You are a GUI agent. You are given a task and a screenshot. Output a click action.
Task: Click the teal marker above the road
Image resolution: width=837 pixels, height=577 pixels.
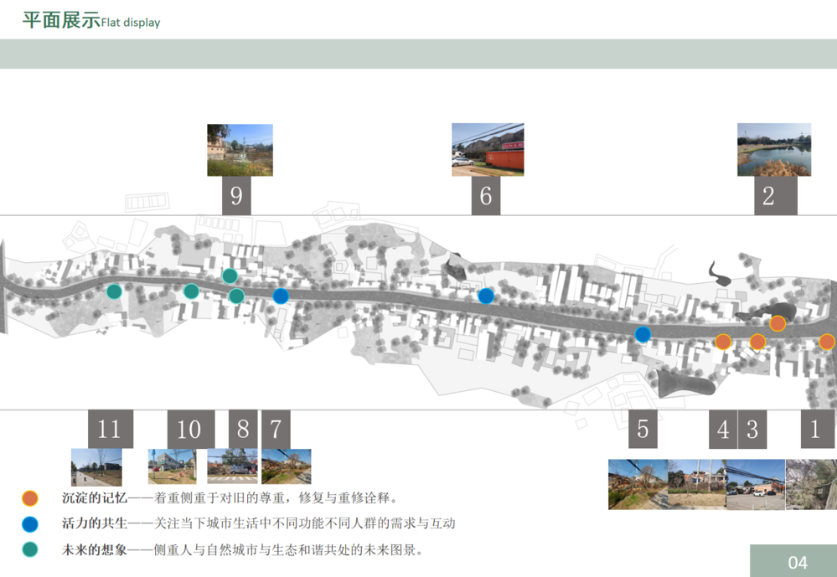[x=230, y=276]
